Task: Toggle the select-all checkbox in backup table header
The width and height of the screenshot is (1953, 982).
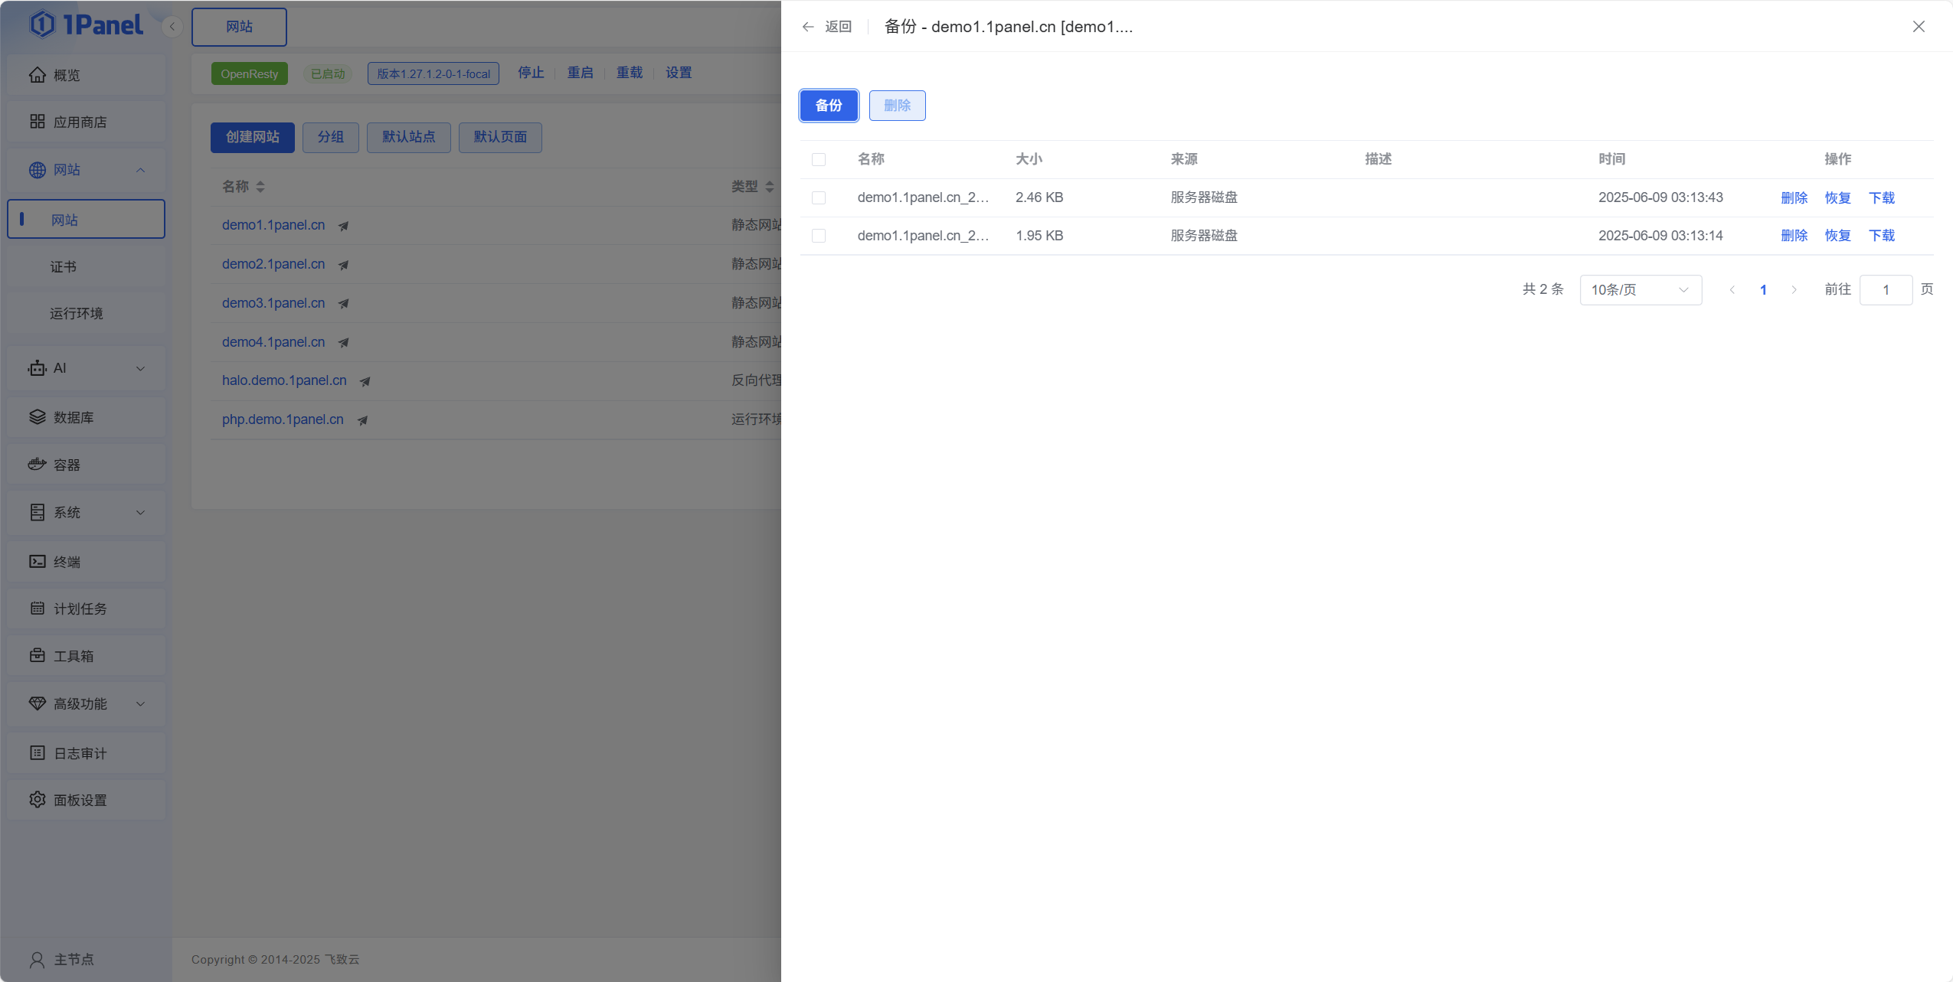Action: click(x=819, y=159)
